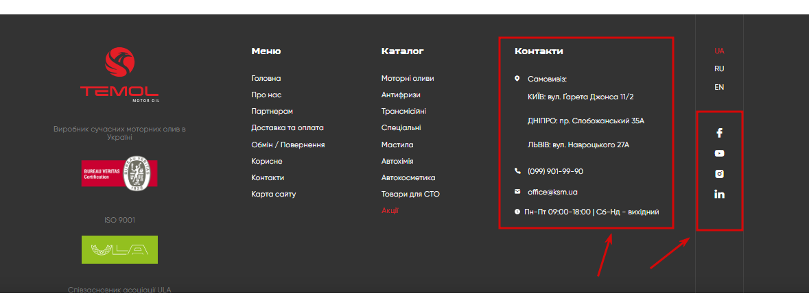Screen dimensions: 809x300
Task: Click email office@ksm.ua
Action: pyautogui.click(x=552, y=192)
